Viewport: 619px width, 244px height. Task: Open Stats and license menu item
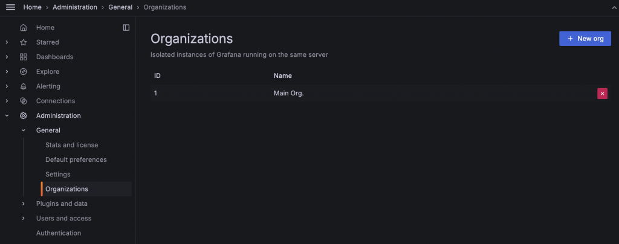tap(71, 145)
